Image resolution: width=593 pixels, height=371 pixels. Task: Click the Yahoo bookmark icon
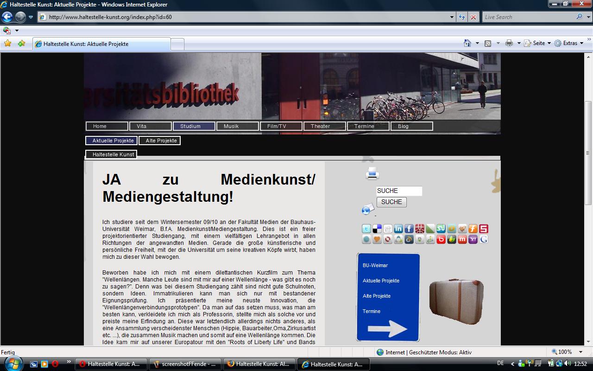[473, 239]
